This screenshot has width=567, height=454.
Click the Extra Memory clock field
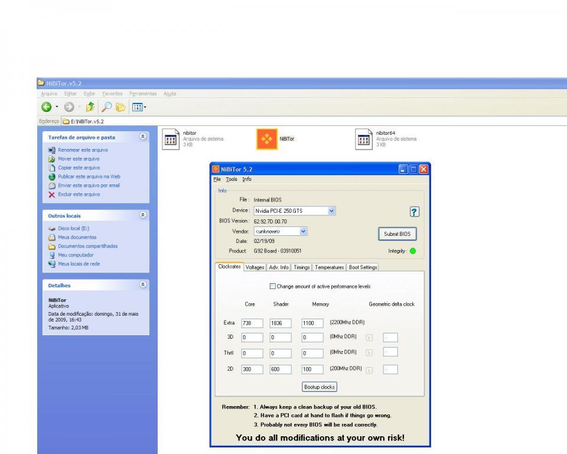[312, 323]
